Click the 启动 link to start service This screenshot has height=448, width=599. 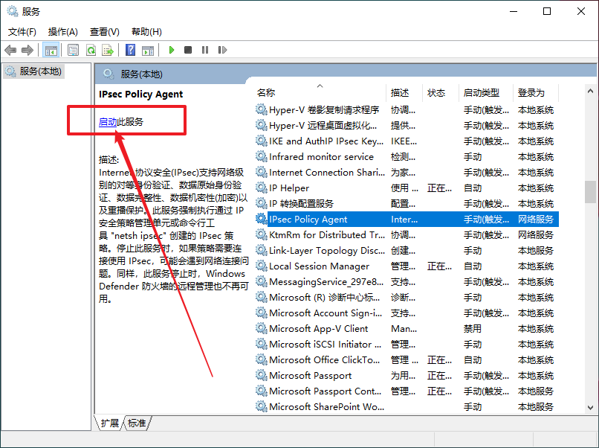coord(108,121)
